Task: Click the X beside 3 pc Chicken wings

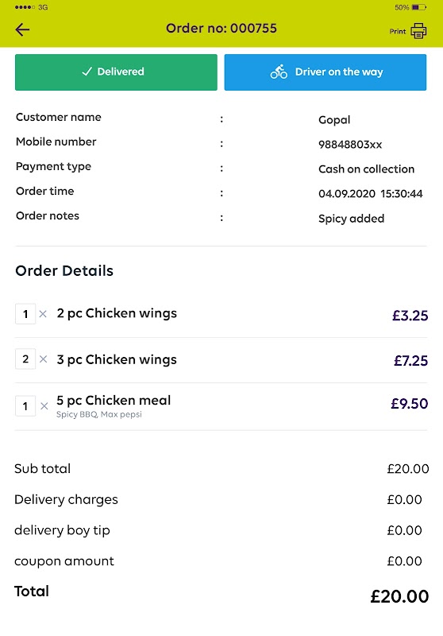Action: (43, 359)
